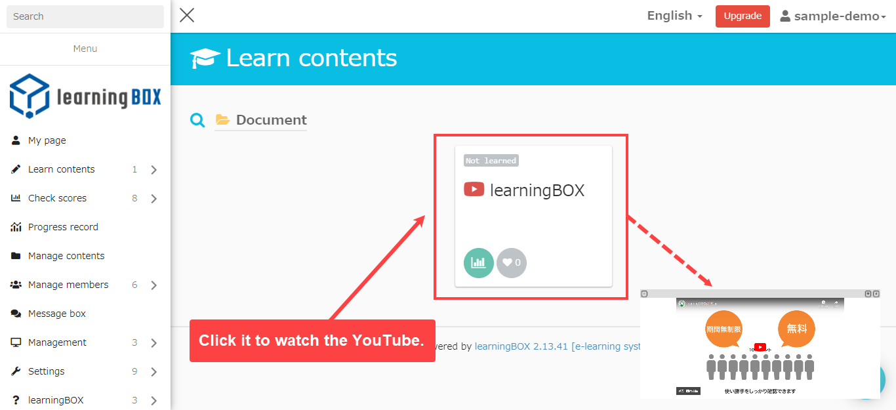Open the green score chart icon on card

tap(479, 263)
